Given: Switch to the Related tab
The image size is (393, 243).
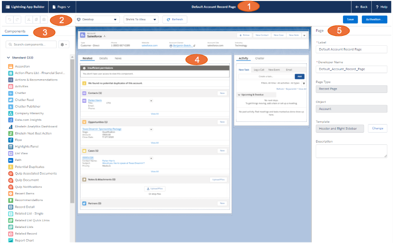Looking at the screenshot, I should (x=87, y=58).
